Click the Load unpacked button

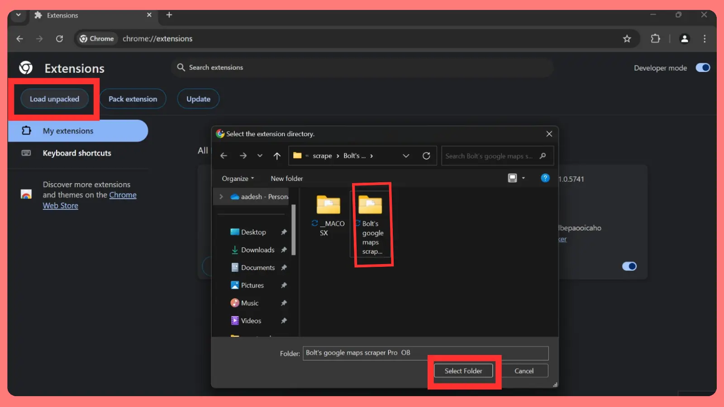[x=54, y=99]
